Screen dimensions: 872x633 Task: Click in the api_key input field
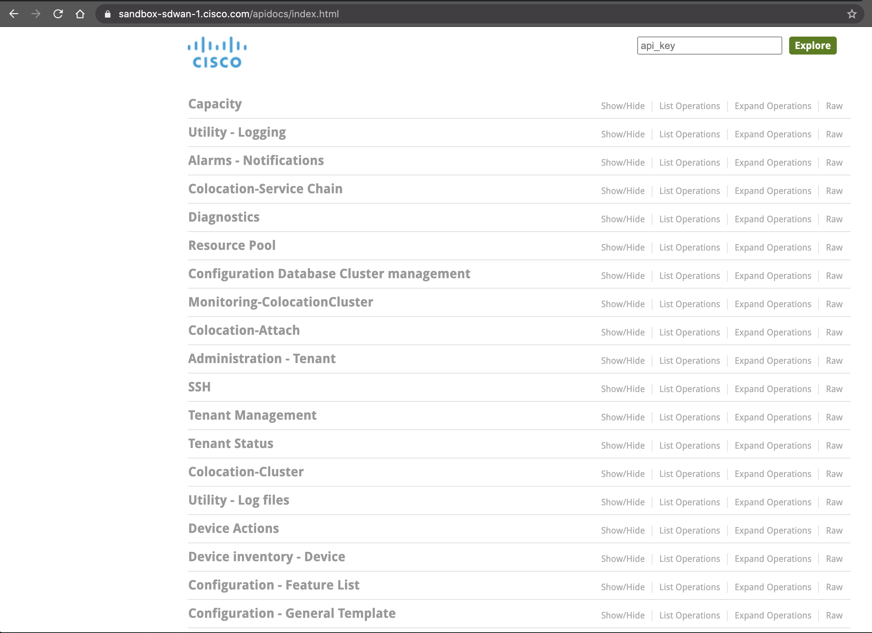[709, 46]
